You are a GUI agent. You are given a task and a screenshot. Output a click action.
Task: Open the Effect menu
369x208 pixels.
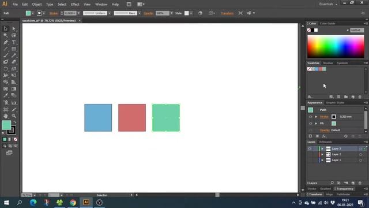75,4
